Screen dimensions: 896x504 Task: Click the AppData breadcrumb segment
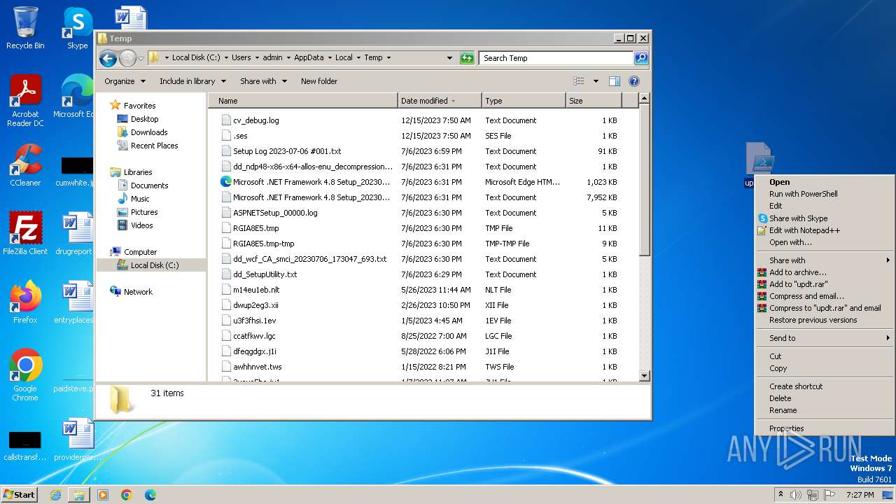pyautogui.click(x=309, y=58)
